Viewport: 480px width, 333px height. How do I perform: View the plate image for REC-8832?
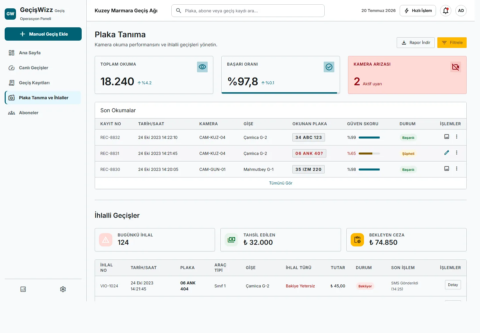coord(447,137)
